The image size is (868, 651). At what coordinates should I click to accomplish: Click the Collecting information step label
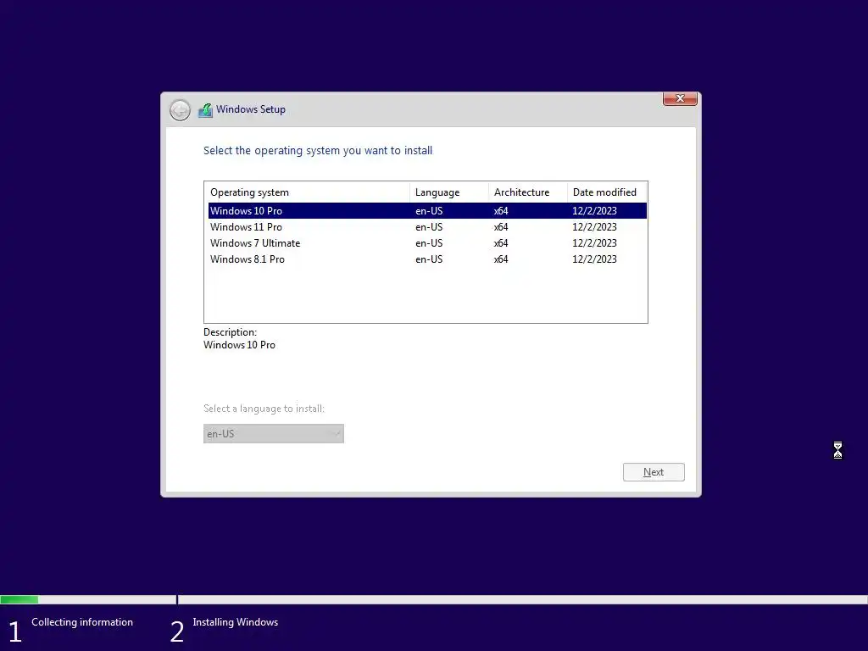pos(82,622)
